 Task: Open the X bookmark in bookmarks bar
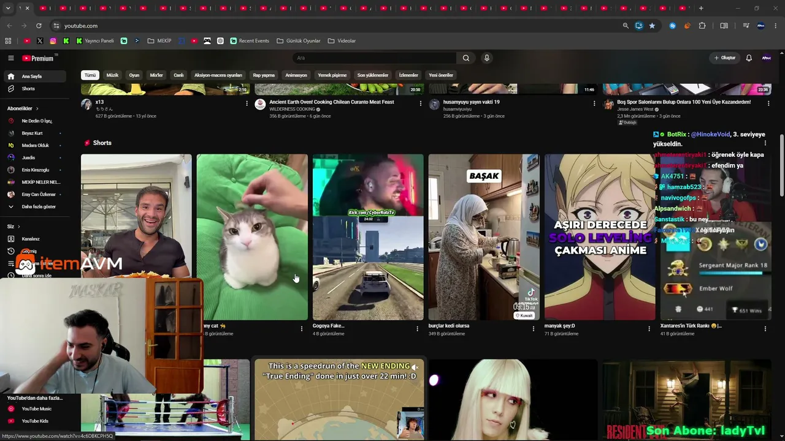pos(40,41)
